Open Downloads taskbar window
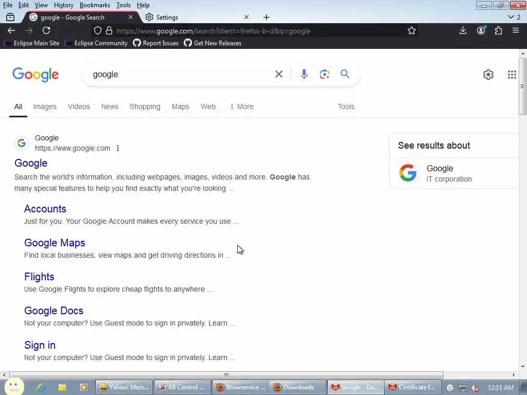 (x=298, y=387)
